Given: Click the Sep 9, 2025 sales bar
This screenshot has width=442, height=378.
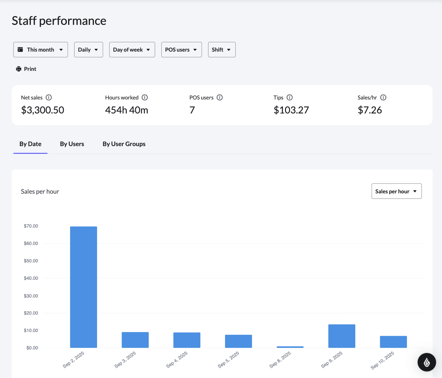Looking at the screenshot, I should (341, 336).
